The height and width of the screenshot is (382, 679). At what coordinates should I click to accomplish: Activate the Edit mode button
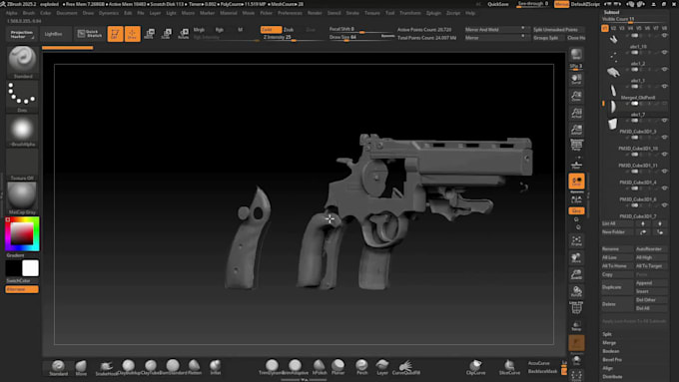(x=115, y=34)
